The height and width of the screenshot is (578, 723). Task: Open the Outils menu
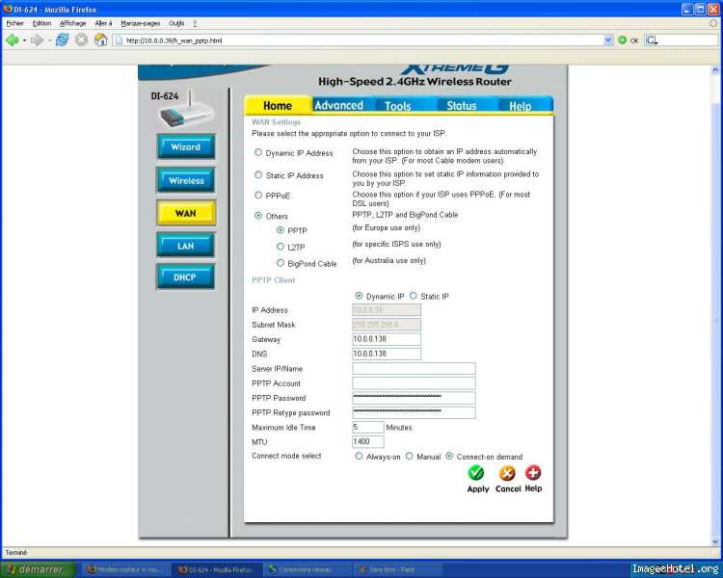(x=176, y=23)
